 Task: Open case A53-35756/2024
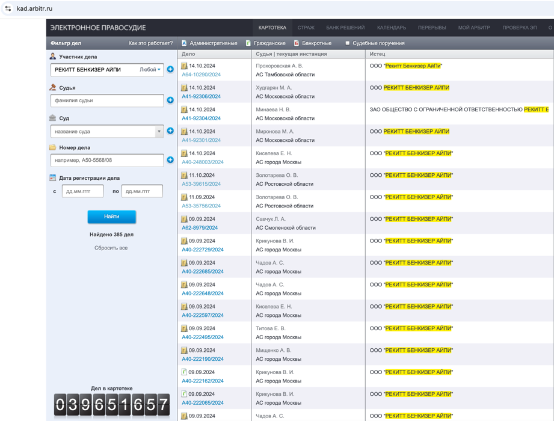[201, 206]
